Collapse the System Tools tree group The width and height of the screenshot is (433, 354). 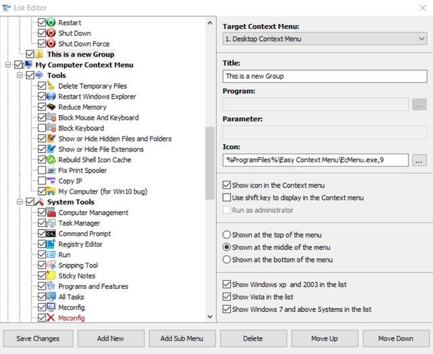coord(20,202)
